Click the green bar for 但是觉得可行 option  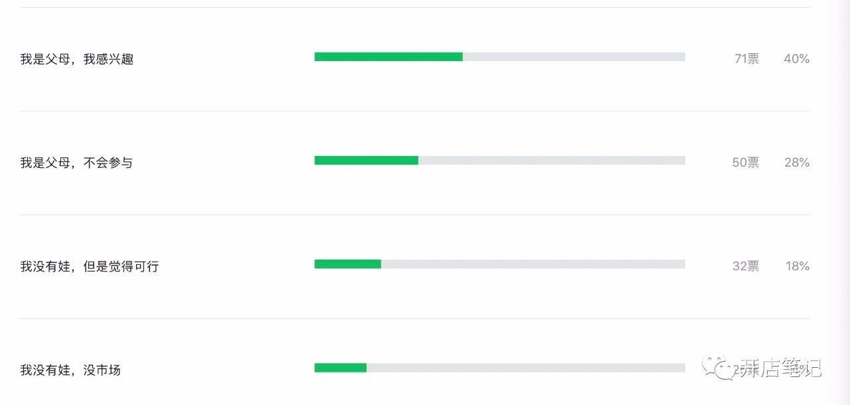tap(348, 264)
